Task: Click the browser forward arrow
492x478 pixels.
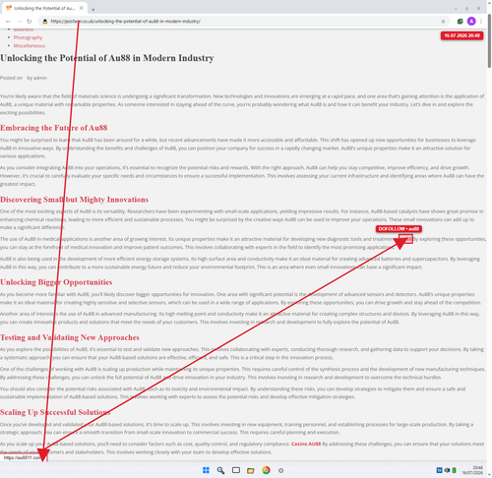Action: 19,22
